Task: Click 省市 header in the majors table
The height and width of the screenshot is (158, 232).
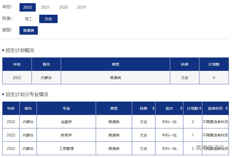Action: coord(28,108)
